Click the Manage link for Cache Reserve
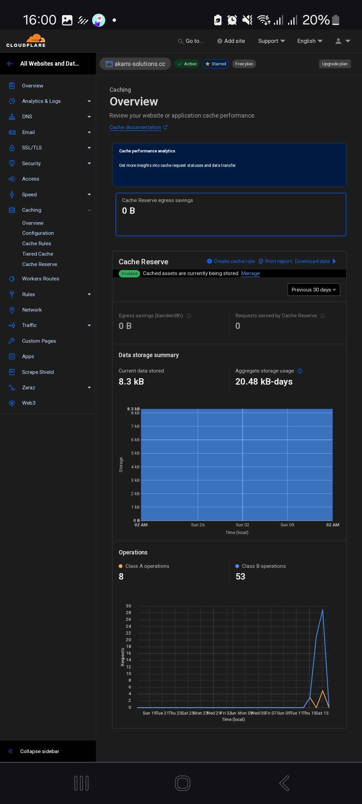 tap(250, 273)
